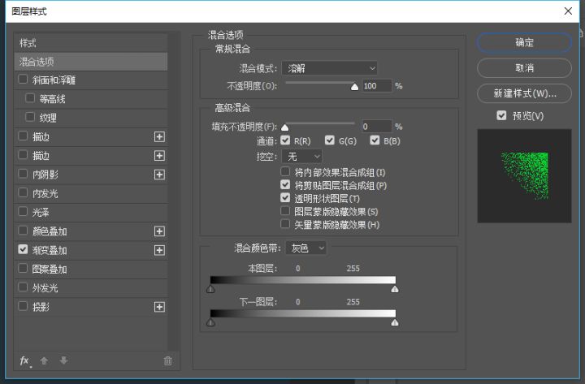Toggle the 预览(V) checkbox

[x=501, y=115]
